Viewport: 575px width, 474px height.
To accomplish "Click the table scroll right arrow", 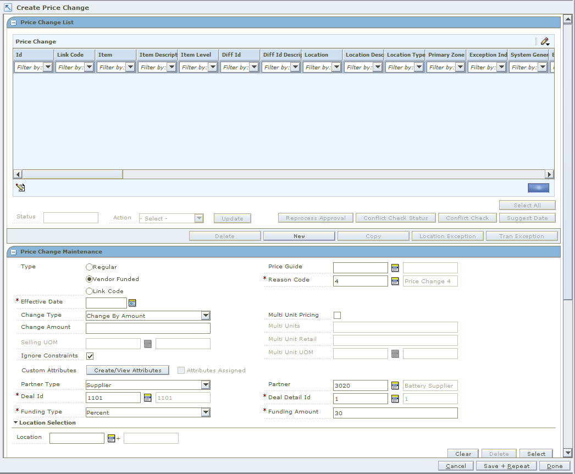I will 549,174.
